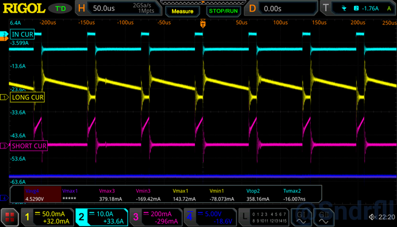
Task: Click the speaker mute icon
Action: click(372, 217)
